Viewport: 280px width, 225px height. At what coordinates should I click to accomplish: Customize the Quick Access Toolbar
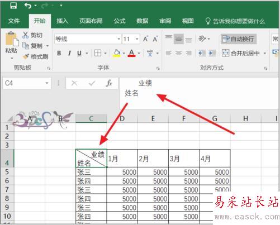[x=61, y=6]
